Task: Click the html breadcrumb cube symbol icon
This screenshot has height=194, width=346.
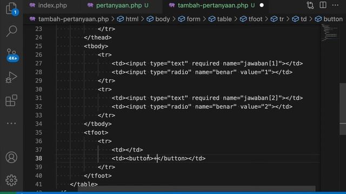Action: (x=120, y=19)
